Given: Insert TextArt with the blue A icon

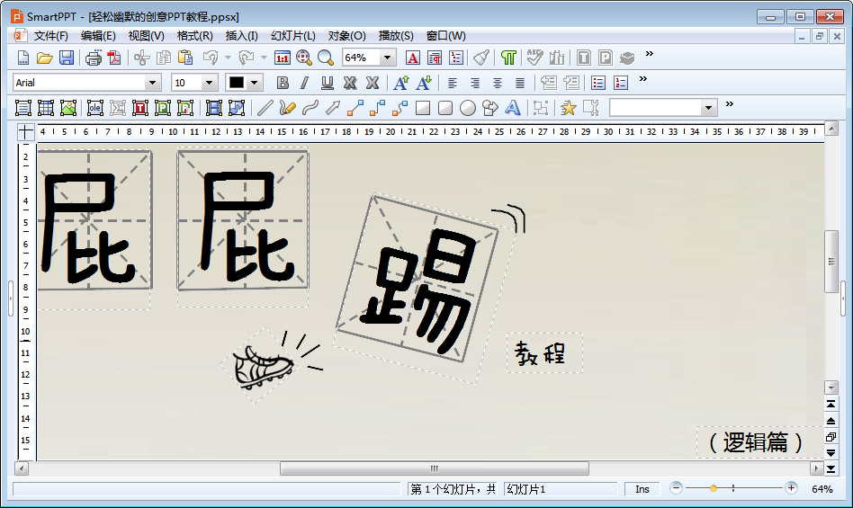Looking at the screenshot, I should click(x=513, y=108).
